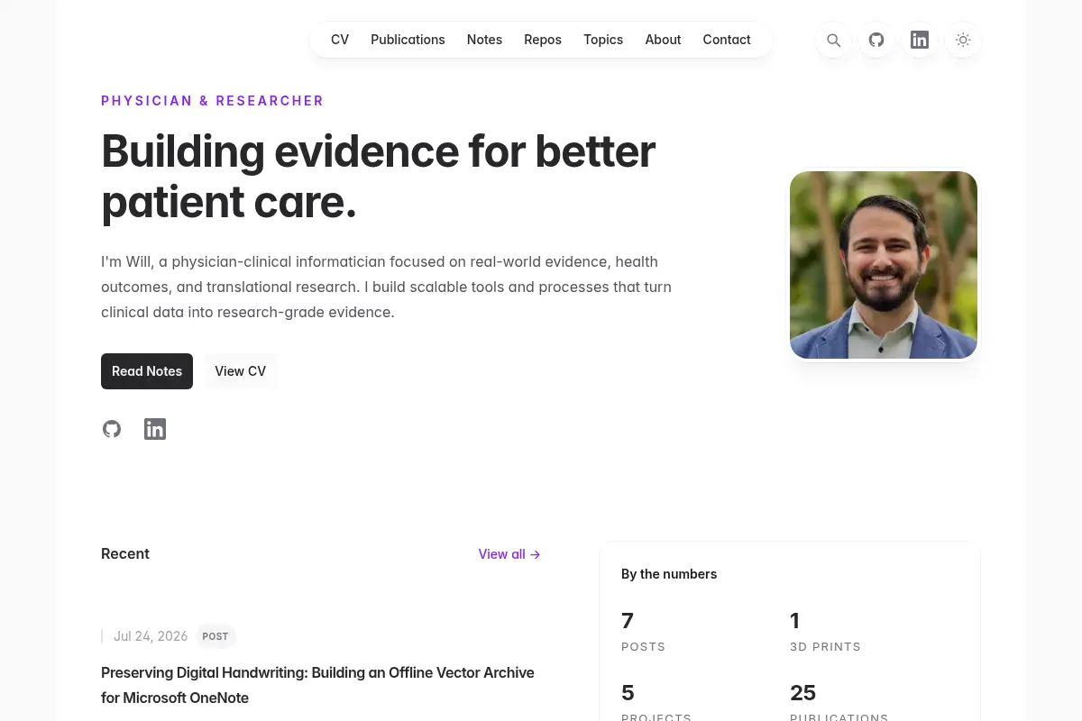This screenshot has height=721, width=1082.
Task: Open GitHub profile from header icon
Action: pos(876,40)
